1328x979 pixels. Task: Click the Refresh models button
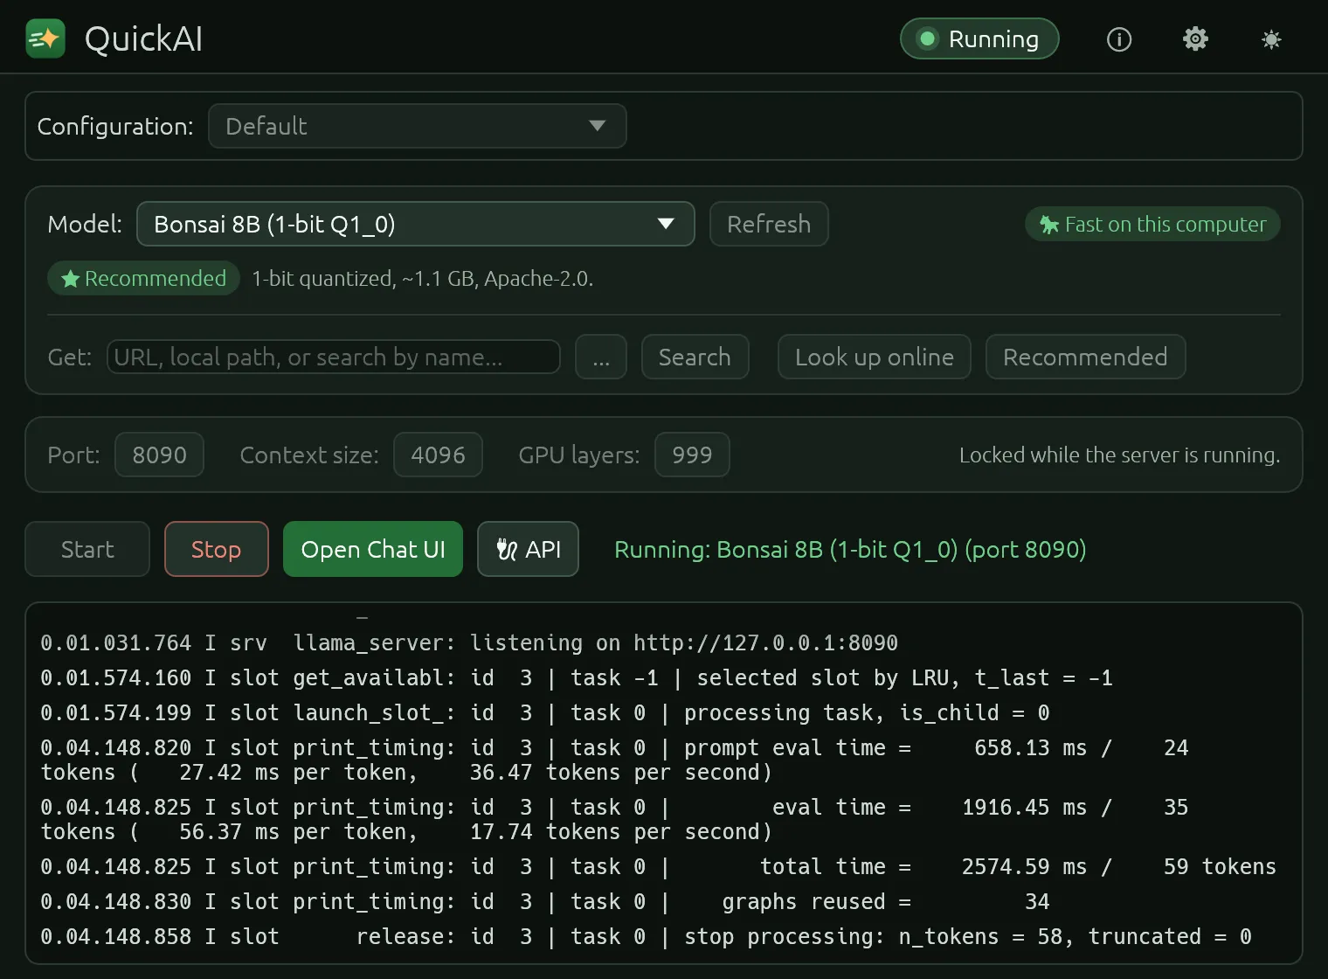tap(769, 225)
